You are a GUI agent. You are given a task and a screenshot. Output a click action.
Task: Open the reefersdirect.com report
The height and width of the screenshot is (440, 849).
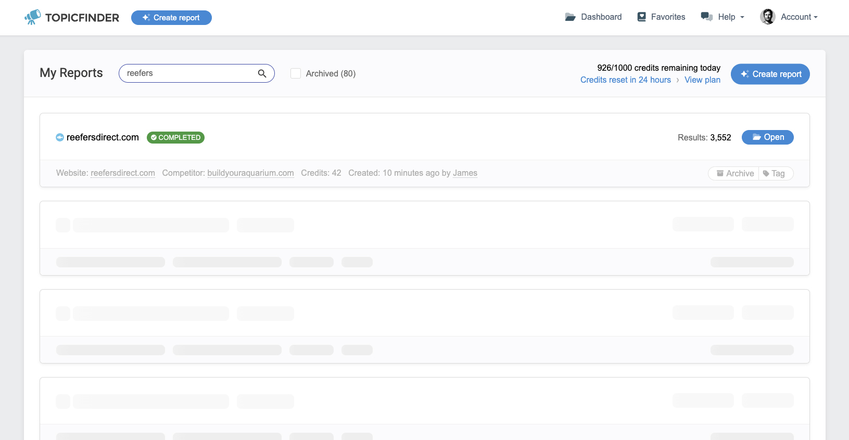[x=768, y=137]
